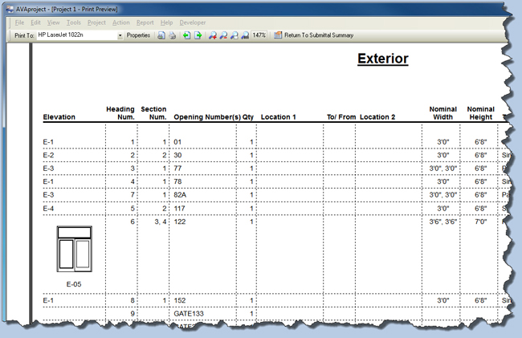The image size is (522, 338).
Task: Click the page setup icon beside Properties
Action: (161, 35)
